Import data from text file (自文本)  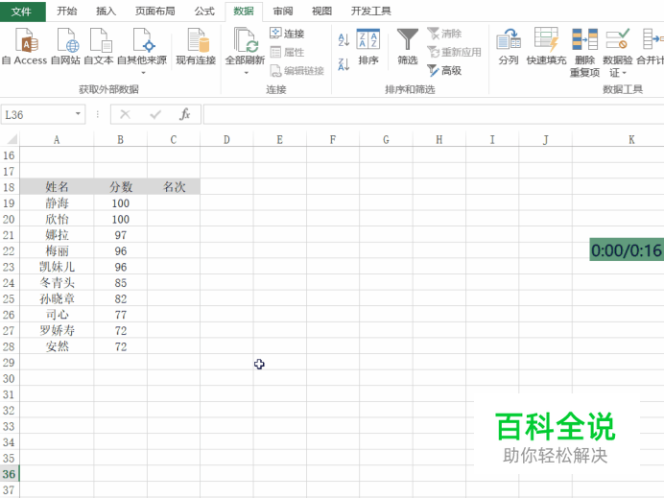(x=99, y=46)
